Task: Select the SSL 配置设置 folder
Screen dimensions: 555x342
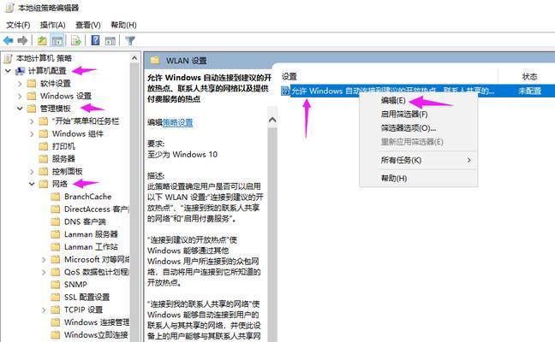Action: tap(87, 298)
